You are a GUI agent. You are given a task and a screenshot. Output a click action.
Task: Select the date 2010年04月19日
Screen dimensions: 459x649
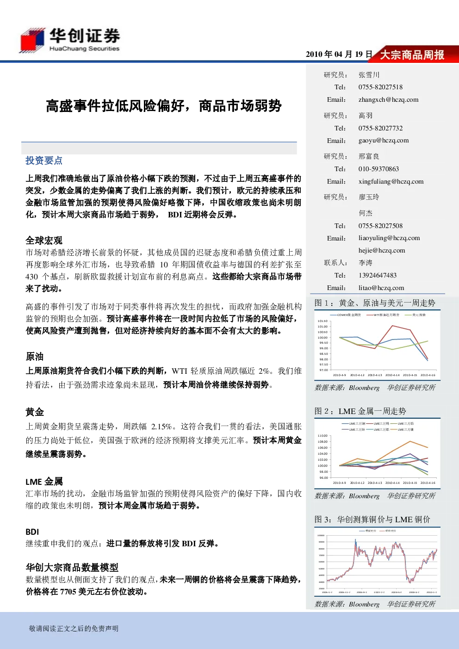tap(339, 54)
